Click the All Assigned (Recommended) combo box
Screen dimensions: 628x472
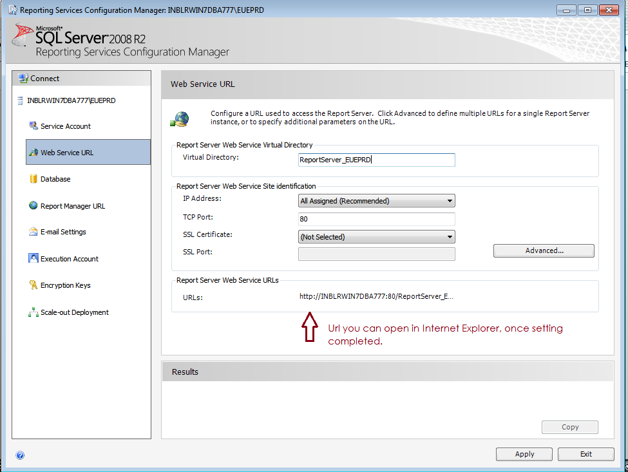[x=377, y=200]
